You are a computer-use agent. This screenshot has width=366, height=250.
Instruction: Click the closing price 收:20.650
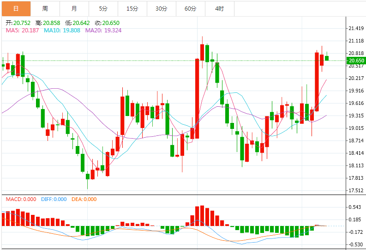107,23
